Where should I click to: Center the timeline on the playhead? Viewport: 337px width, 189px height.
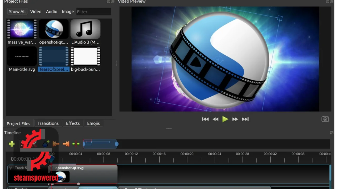[x=76, y=144]
